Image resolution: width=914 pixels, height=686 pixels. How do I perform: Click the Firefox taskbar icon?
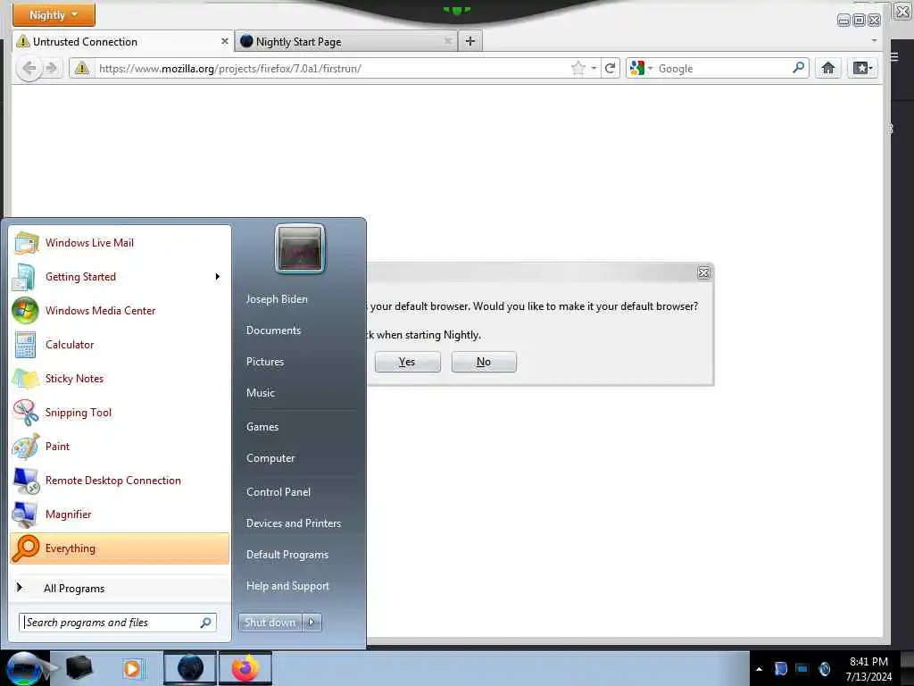coord(245,668)
